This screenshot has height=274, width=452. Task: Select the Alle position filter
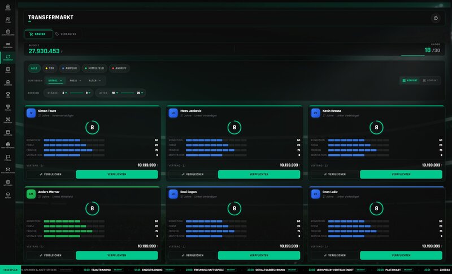(x=34, y=68)
